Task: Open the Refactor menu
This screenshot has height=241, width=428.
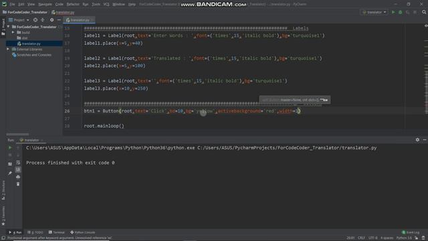Action: 73,5
